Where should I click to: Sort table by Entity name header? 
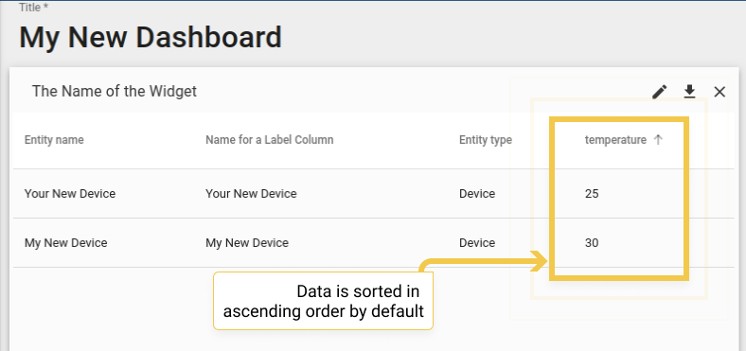(x=54, y=140)
